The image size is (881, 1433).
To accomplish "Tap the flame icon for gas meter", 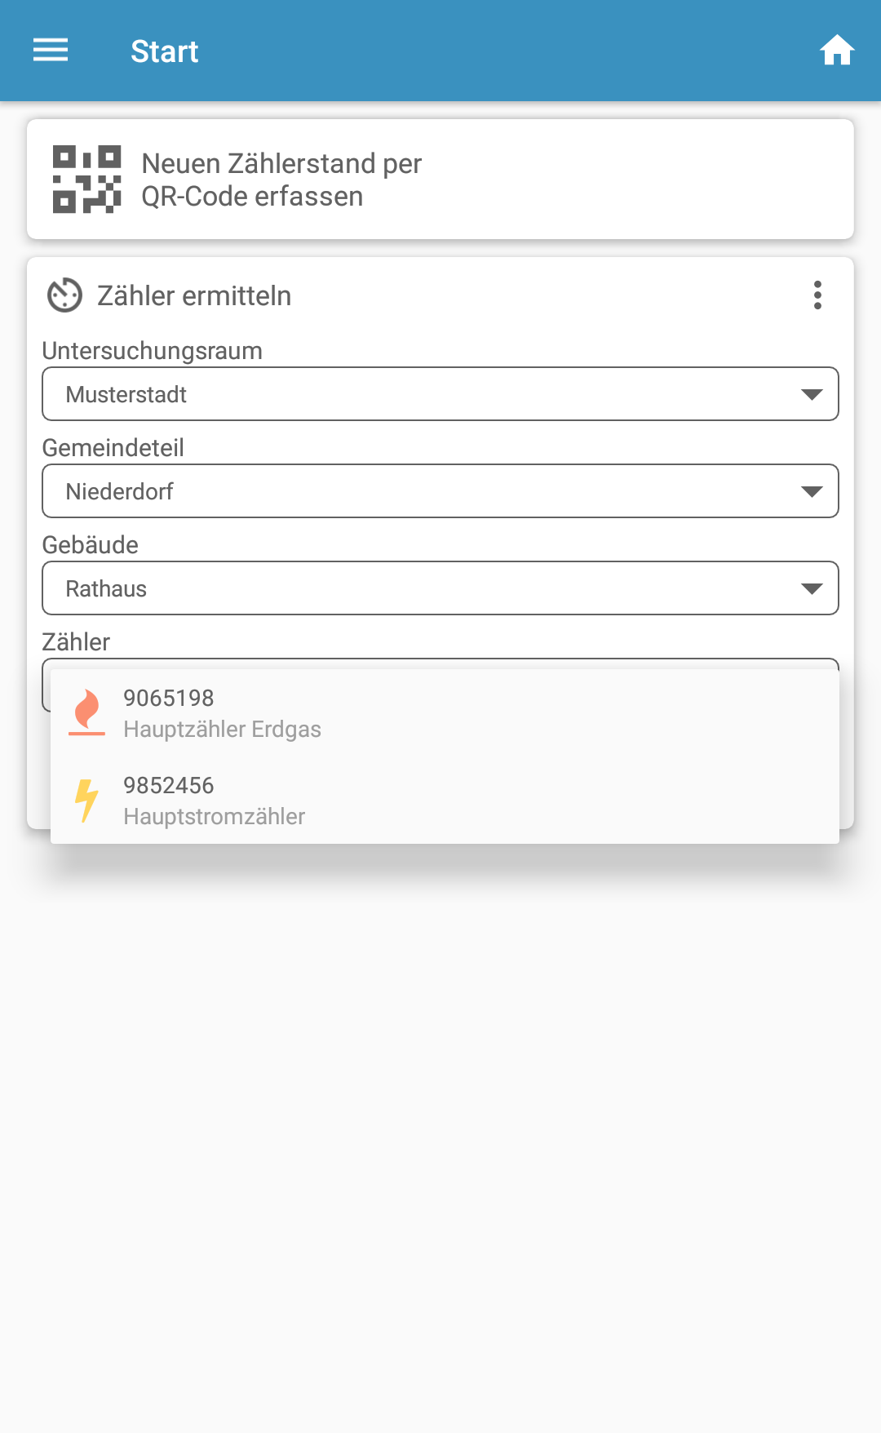I will pos(86,712).
